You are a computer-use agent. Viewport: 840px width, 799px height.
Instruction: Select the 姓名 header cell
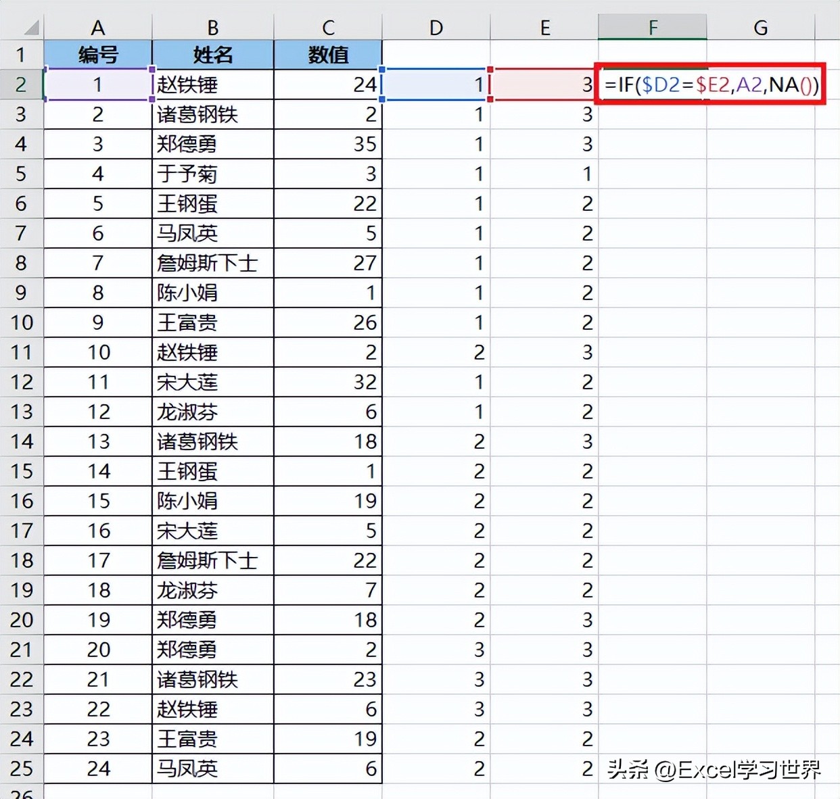(x=212, y=55)
